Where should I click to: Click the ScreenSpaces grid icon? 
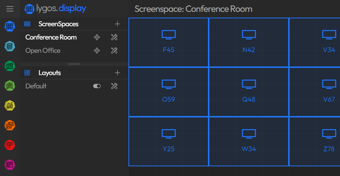tap(27, 24)
